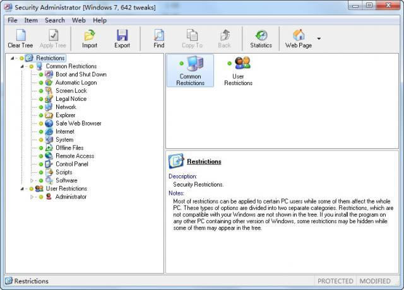Click the Administrator user icon in tree

(x=49, y=197)
